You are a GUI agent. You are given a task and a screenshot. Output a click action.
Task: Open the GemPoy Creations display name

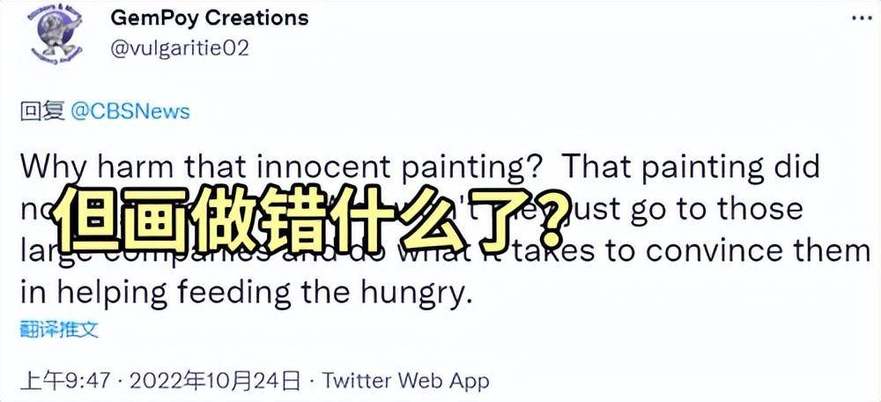[210, 18]
